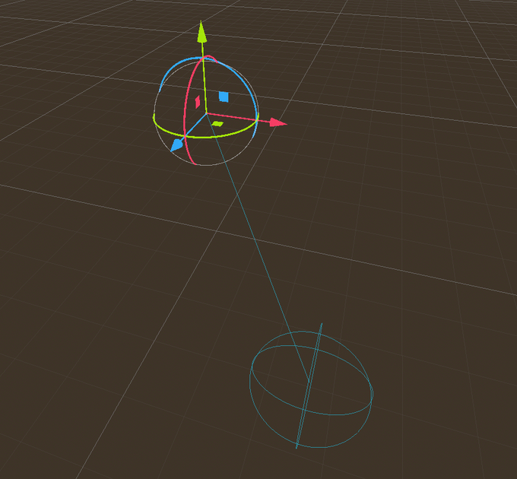This screenshot has width=517, height=479.
Task: Click the red X-axis arrow of the gizmo
Action: 278,123
